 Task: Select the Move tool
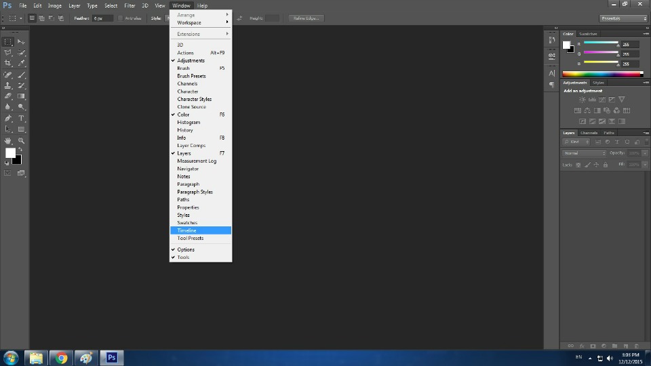pyautogui.click(x=21, y=42)
